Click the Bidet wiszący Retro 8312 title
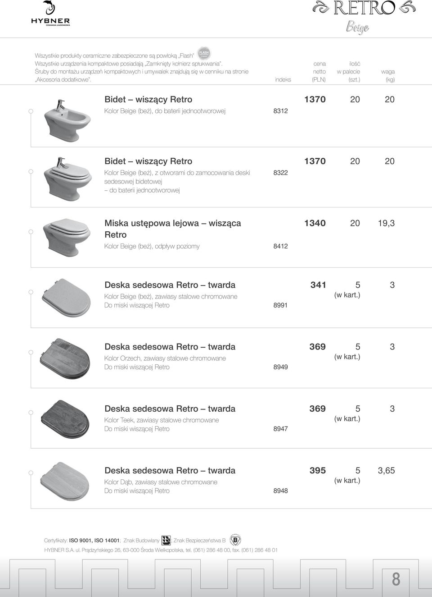 coord(148,100)
